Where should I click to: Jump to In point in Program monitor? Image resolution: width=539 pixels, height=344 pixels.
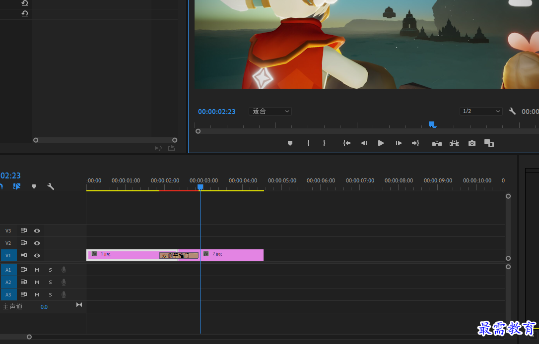tap(346, 143)
